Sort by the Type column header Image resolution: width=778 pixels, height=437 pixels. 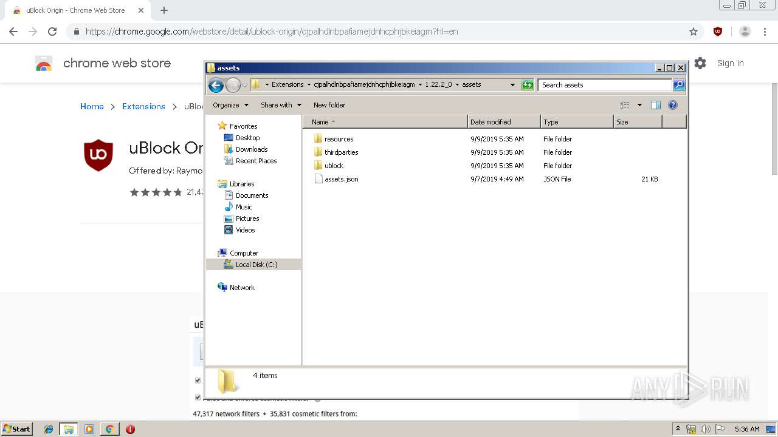point(577,122)
